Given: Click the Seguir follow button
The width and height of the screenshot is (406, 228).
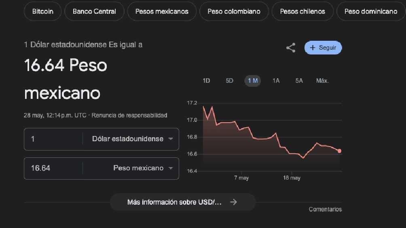Looking at the screenshot, I should coord(323,48).
